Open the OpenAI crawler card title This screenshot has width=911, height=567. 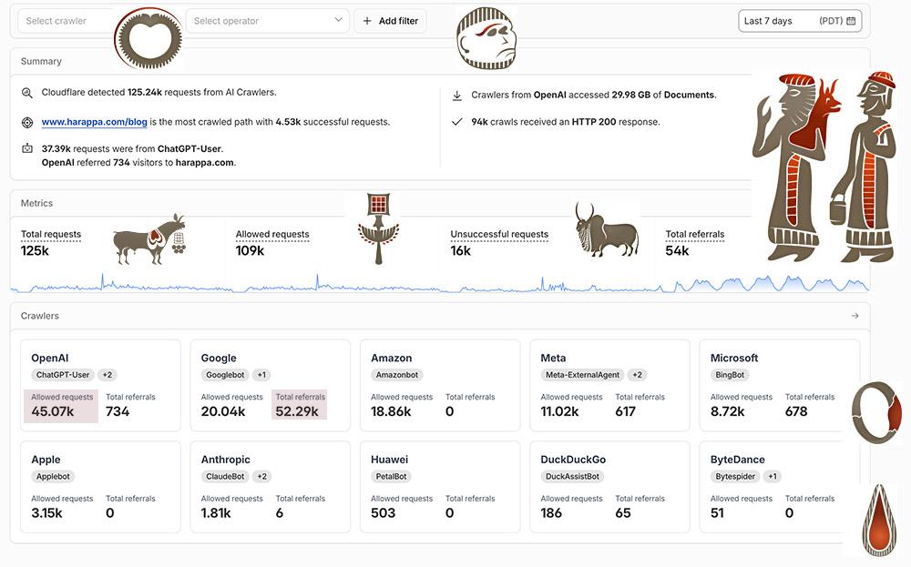pyautogui.click(x=50, y=358)
